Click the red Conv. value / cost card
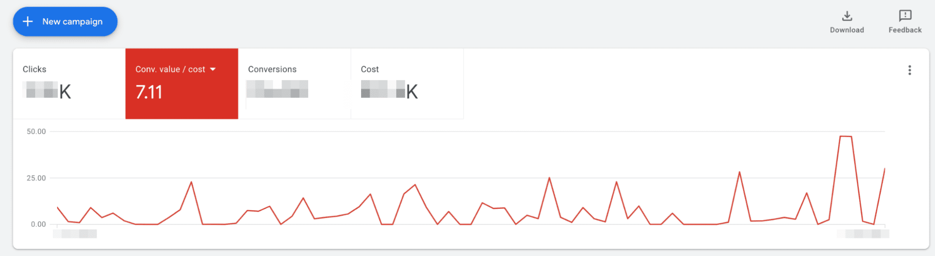The image size is (935, 256). (182, 83)
